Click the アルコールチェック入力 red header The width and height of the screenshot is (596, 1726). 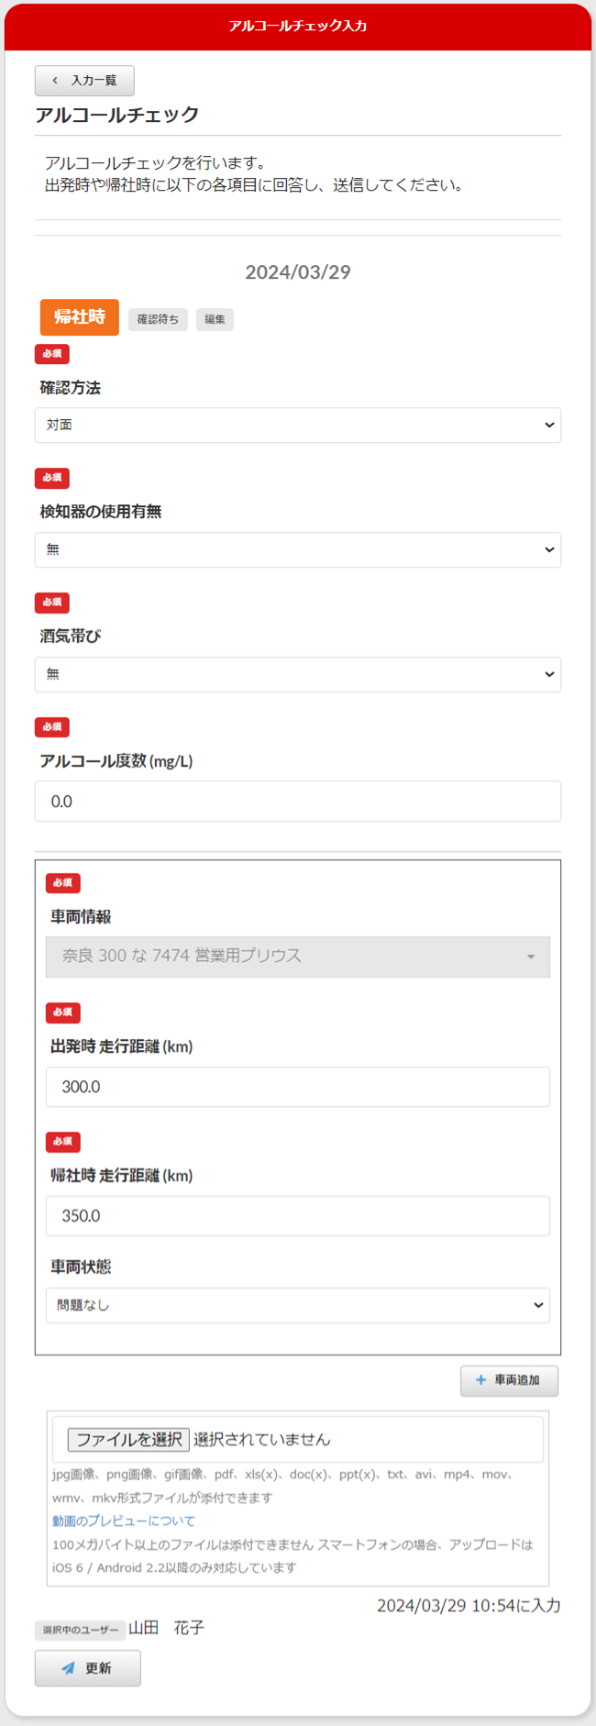pos(298,26)
